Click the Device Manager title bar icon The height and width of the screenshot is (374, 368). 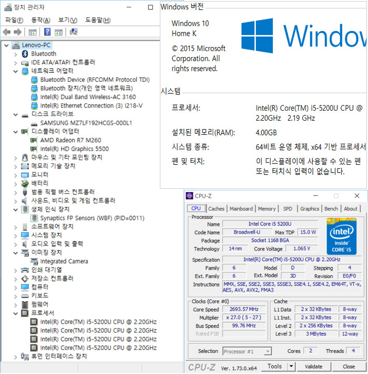point(8,7)
